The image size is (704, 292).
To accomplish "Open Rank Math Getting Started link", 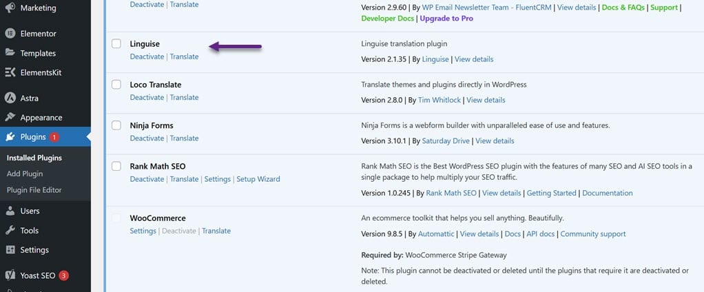I will 551,193.
